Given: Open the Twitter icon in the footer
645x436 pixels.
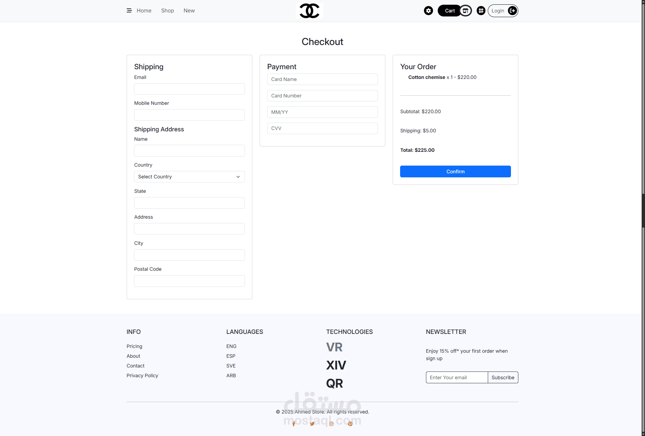Looking at the screenshot, I should (312, 424).
